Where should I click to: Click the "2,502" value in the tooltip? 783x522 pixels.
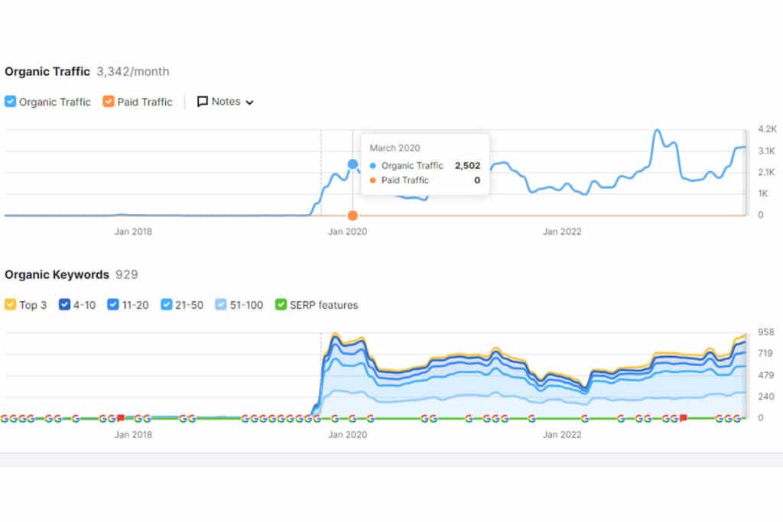click(467, 165)
